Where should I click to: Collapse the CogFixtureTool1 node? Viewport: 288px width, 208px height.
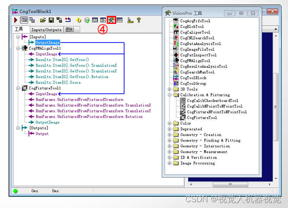[18, 88]
